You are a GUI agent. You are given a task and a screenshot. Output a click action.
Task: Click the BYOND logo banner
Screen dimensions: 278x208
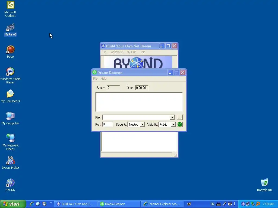click(x=138, y=62)
